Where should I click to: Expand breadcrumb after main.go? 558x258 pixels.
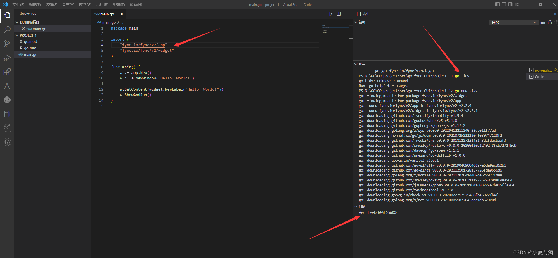pyautogui.click(x=122, y=22)
